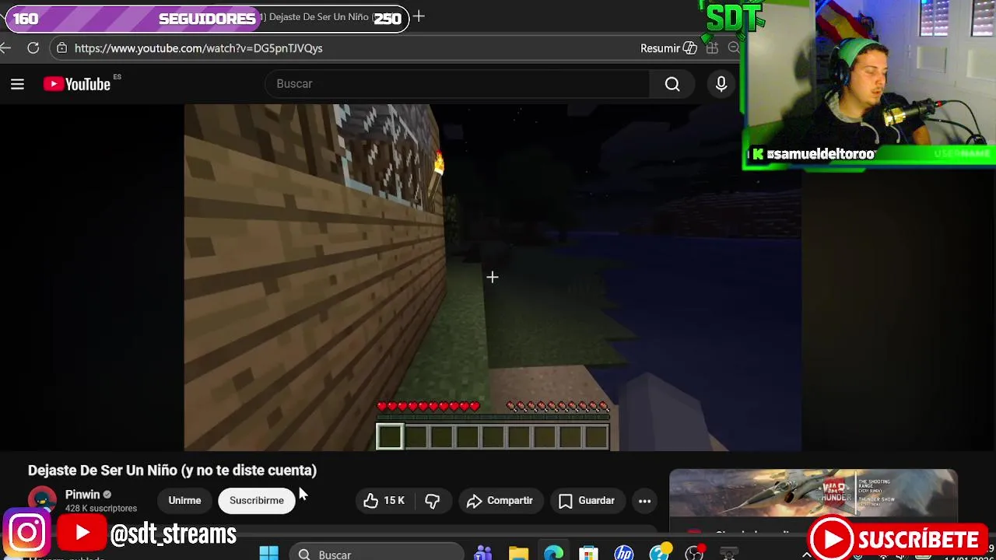The image size is (996, 560).
Task: Click the zoom magnifier icon in the address bar
Action: (733, 48)
